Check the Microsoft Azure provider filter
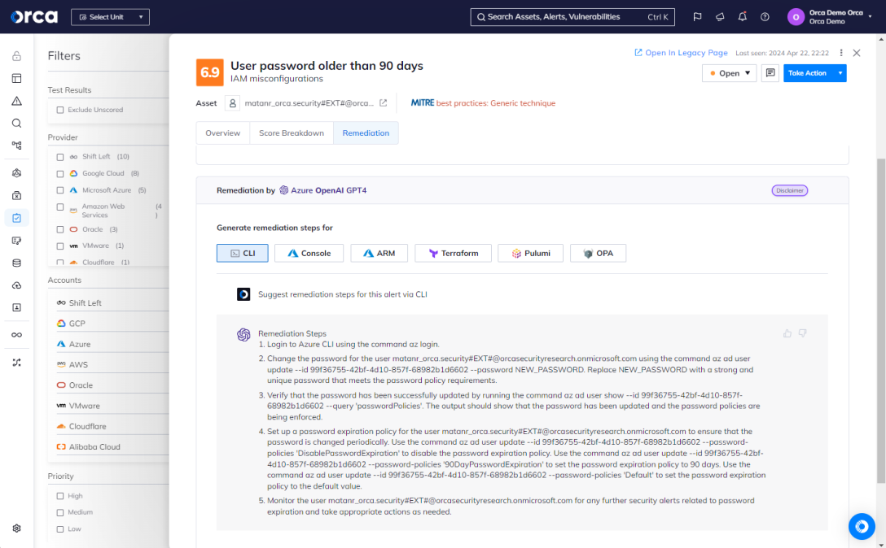This screenshot has height=548, width=886. tap(60, 190)
